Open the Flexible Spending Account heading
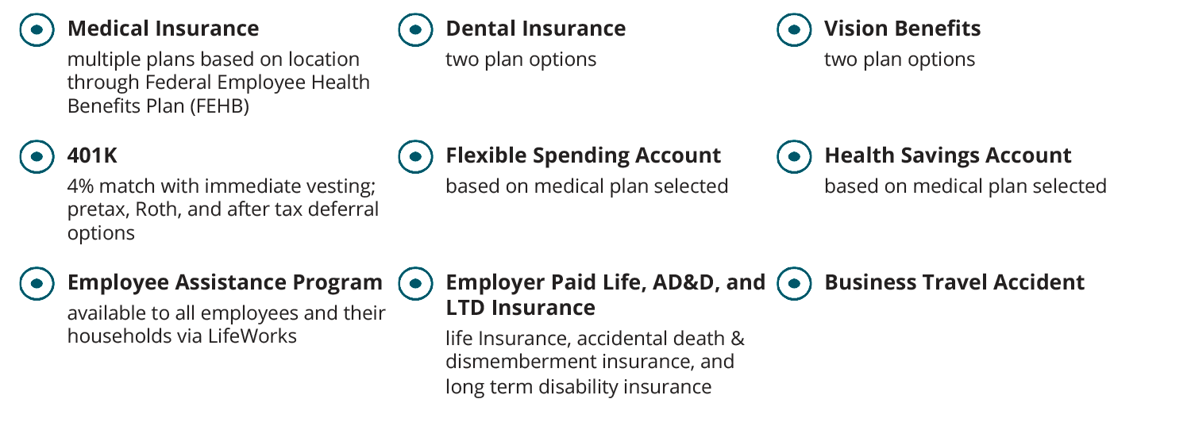 click(x=583, y=155)
